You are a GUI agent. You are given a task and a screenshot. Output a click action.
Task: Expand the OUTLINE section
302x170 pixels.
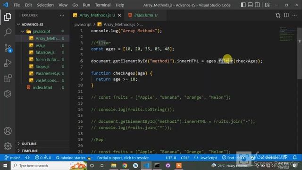coord(42,144)
